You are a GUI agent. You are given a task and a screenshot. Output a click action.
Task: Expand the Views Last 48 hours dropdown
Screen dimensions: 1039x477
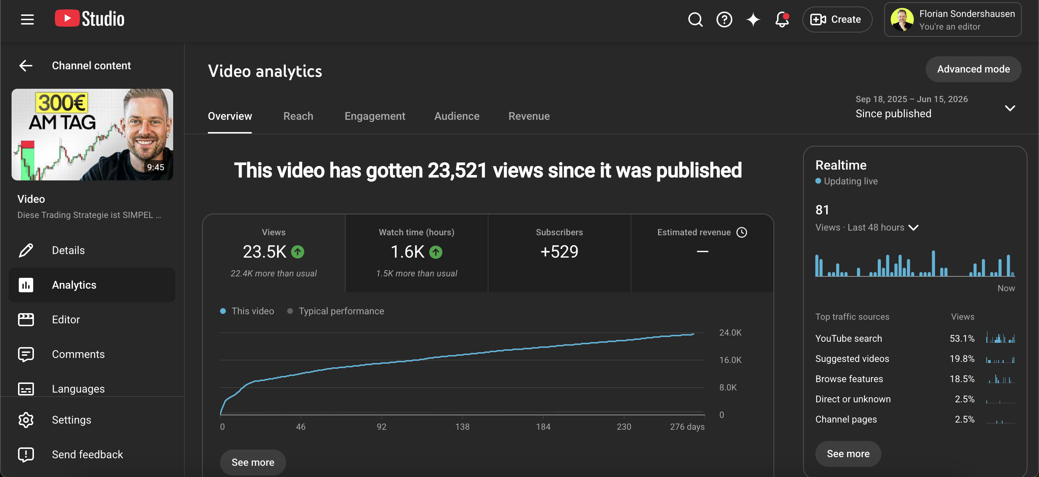click(x=913, y=228)
